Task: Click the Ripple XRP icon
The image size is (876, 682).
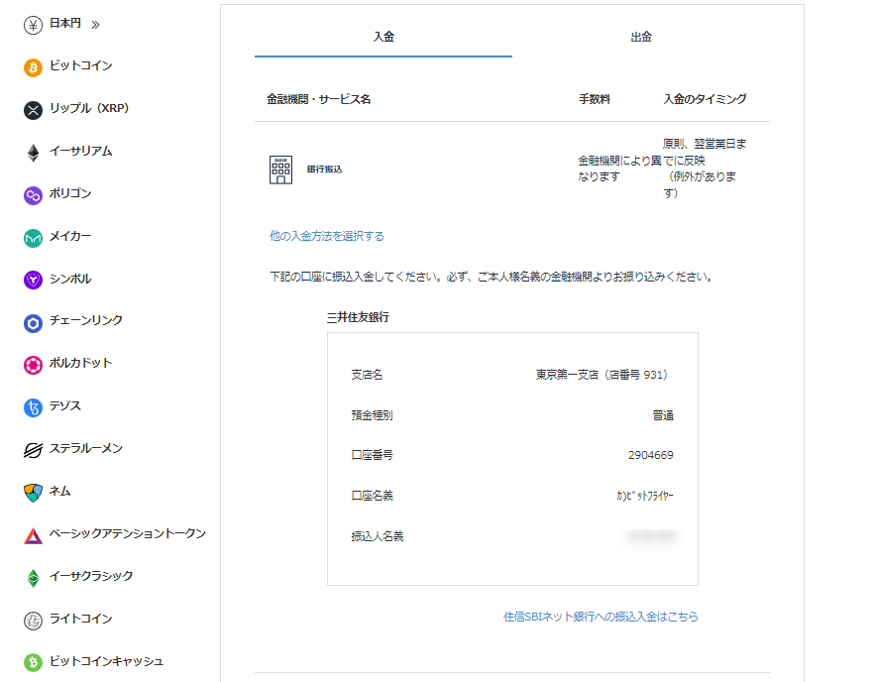Action: tap(33, 110)
